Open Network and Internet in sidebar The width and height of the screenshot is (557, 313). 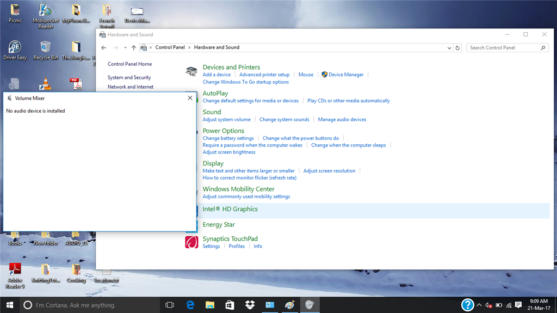pyautogui.click(x=131, y=87)
